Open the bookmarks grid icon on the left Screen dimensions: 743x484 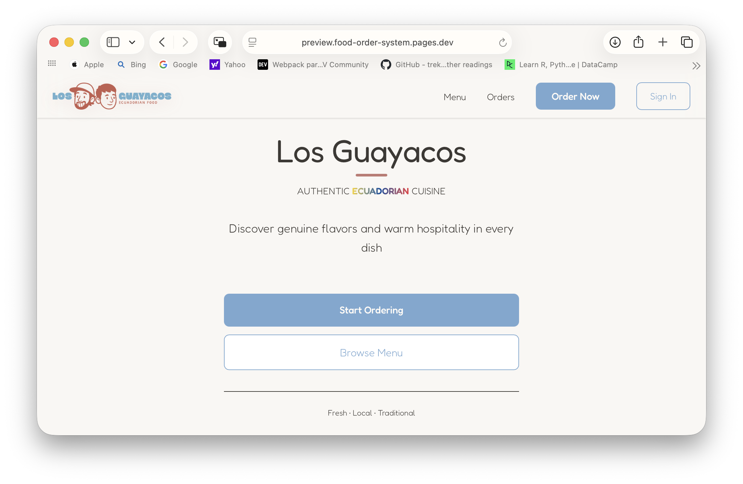click(x=52, y=64)
